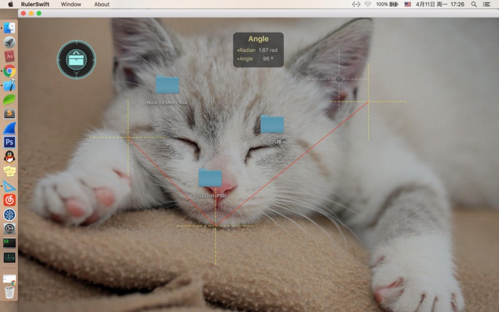Image resolution: width=499 pixels, height=312 pixels.
Task: Open the Dictionary app in dock
Action: click(9, 57)
